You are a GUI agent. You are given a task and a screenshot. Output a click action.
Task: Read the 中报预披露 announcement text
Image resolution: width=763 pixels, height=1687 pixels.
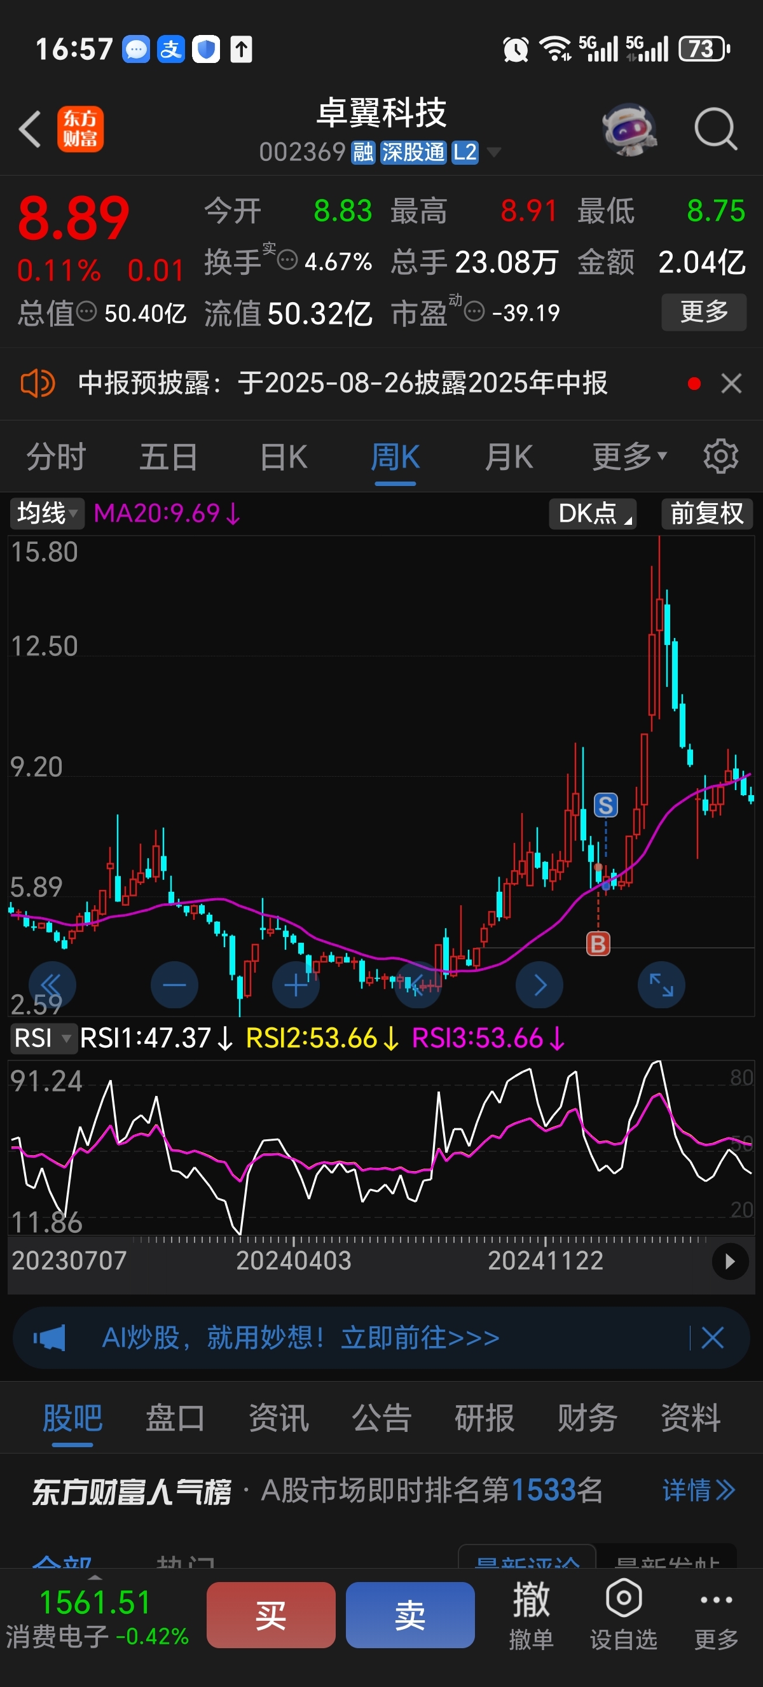[342, 383]
